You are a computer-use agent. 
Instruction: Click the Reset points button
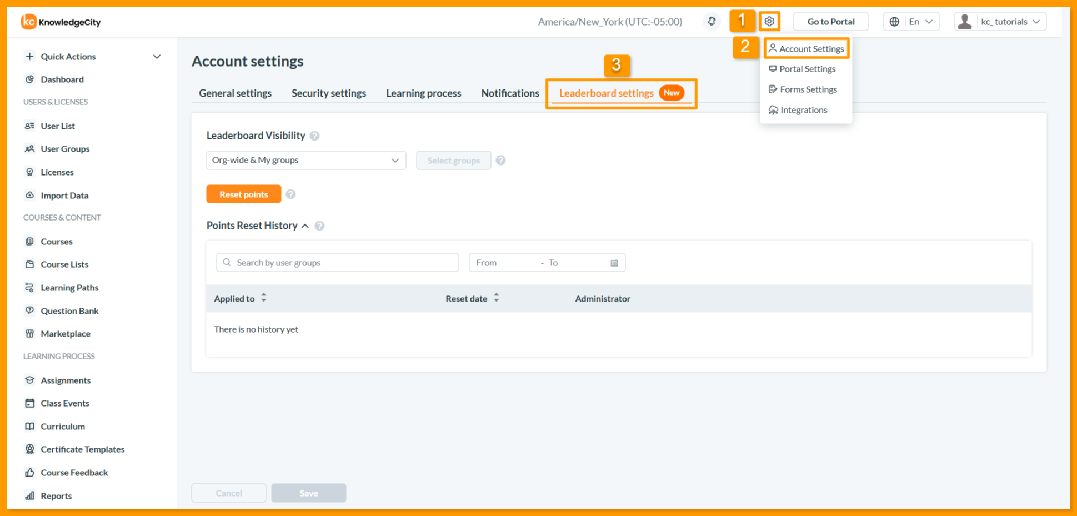click(x=244, y=194)
